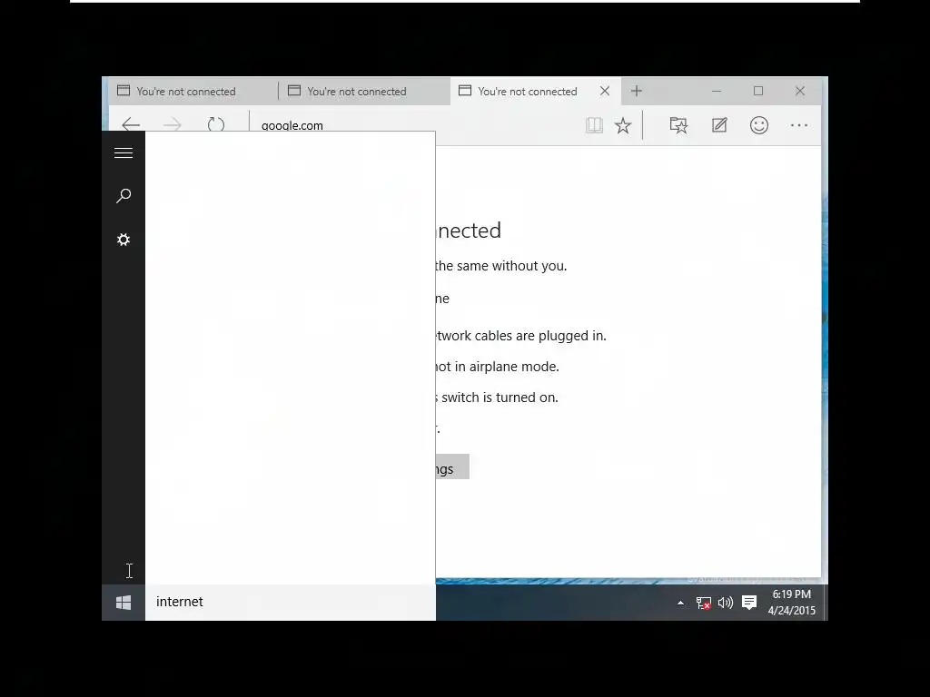Refresh the page in the browser
The width and height of the screenshot is (930, 697).
tap(216, 124)
